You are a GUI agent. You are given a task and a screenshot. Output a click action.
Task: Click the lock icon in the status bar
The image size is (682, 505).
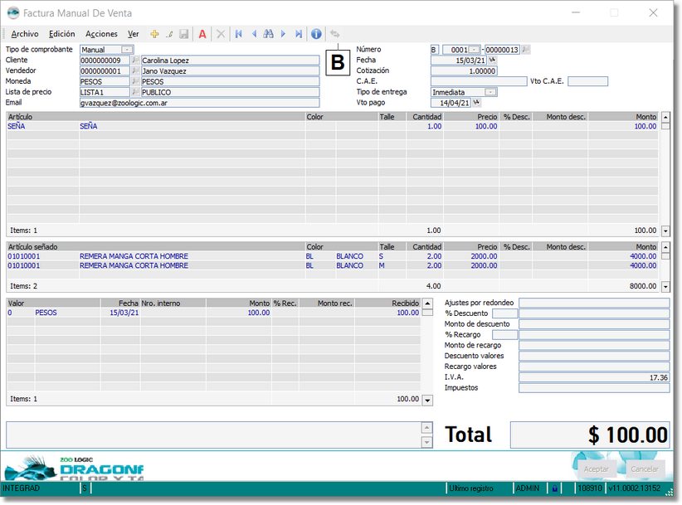pos(554,489)
